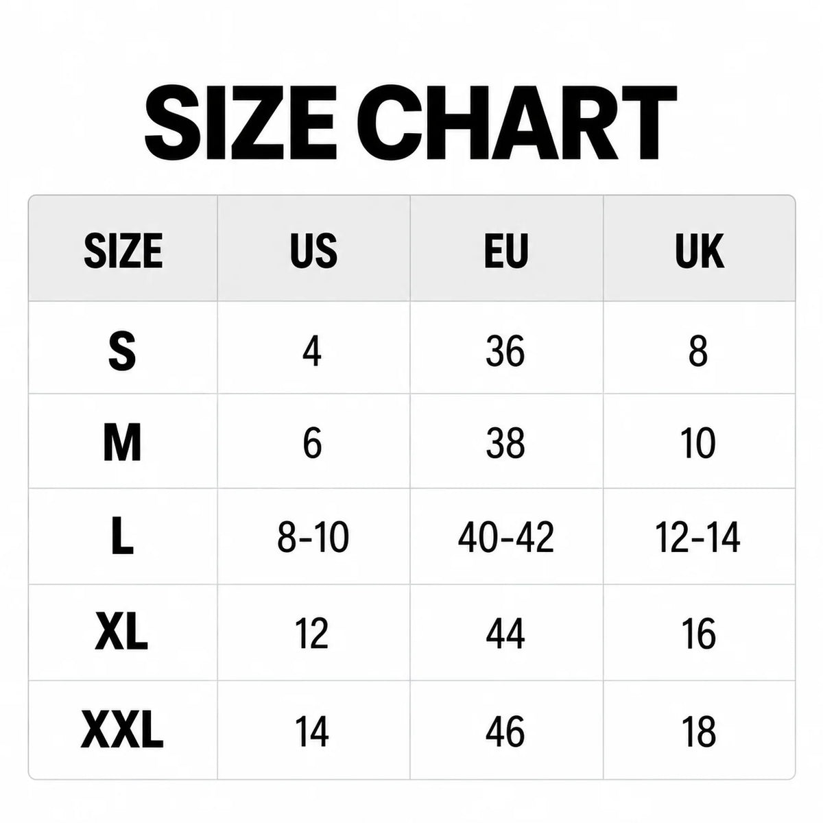The image size is (823, 823).
Task: Select the US column header
Action: coord(313,250)
